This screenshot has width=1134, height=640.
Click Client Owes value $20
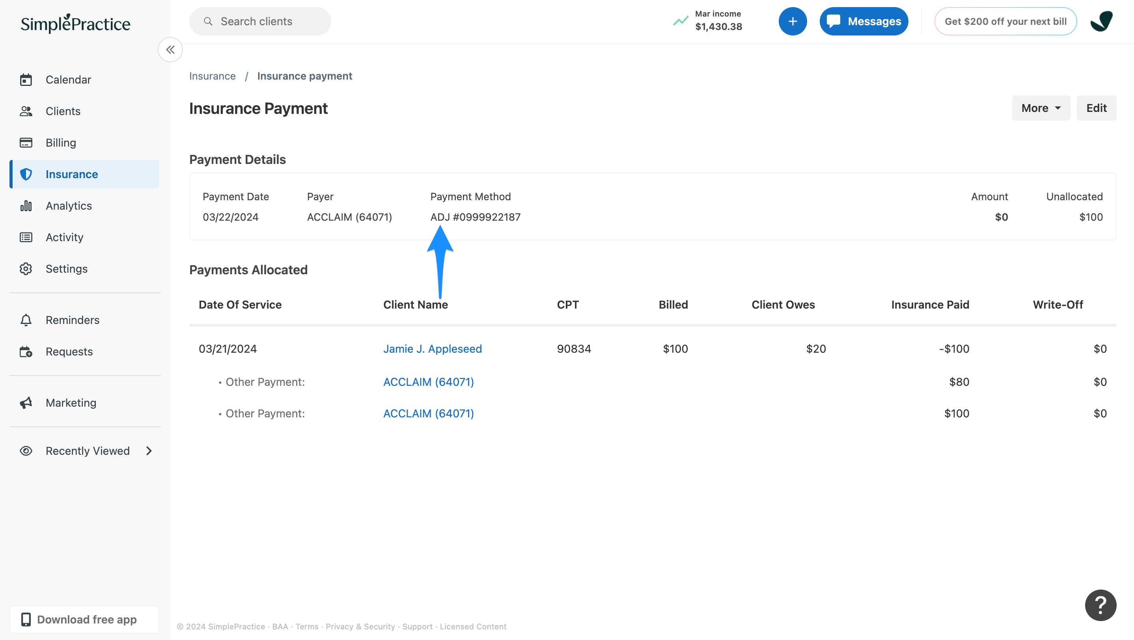[x=816, y=349]
